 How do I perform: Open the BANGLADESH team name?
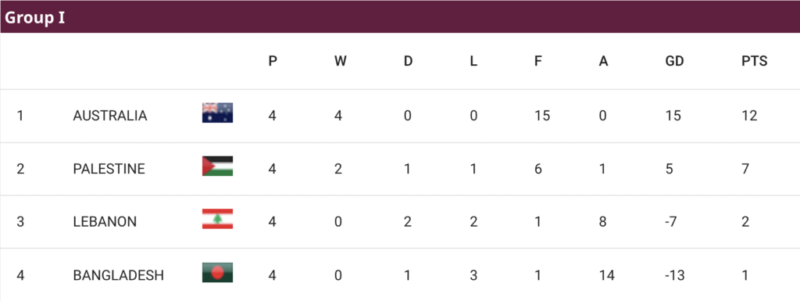[119, 275]
